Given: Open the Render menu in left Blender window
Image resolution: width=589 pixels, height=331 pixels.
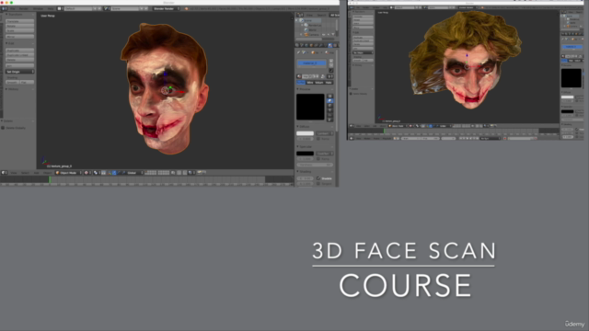Looking at the screenshot, I should [x=24, y=8].
